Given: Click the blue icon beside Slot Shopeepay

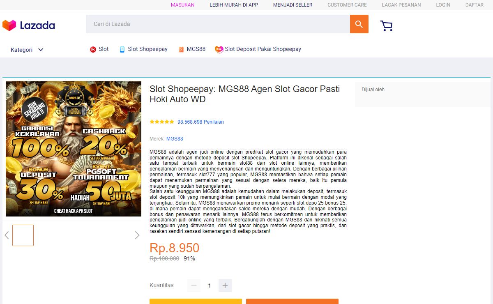Looking at the screenshot, I should (122, 49).
